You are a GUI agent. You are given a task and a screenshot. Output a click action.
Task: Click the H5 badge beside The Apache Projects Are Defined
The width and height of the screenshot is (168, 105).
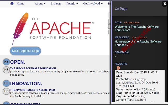point(6,91)
